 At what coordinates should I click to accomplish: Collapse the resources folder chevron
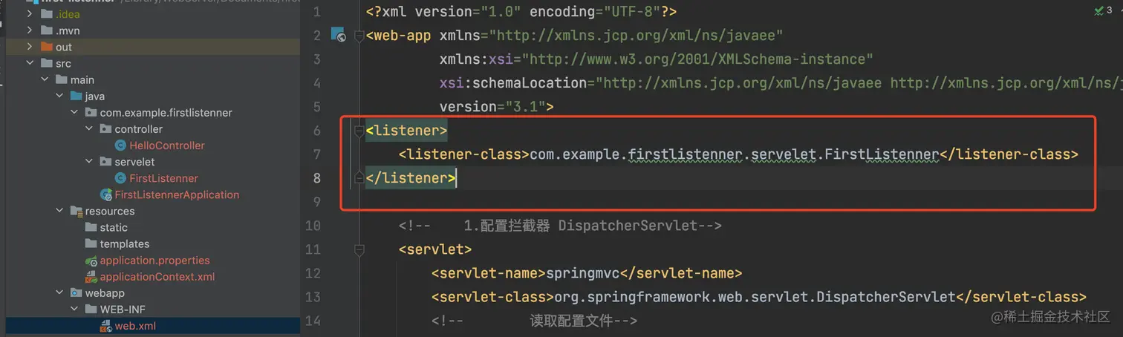pyautogui.click(x=59, y=211)
